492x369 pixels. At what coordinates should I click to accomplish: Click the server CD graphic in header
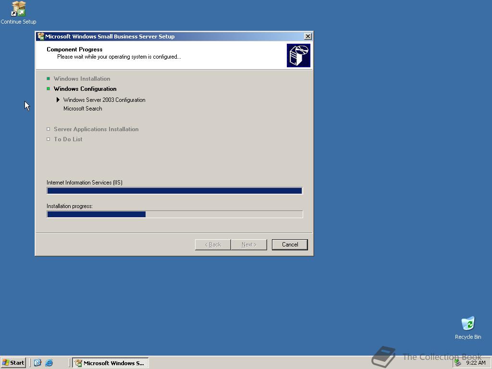pyautogui.click(x=298, y=55)
